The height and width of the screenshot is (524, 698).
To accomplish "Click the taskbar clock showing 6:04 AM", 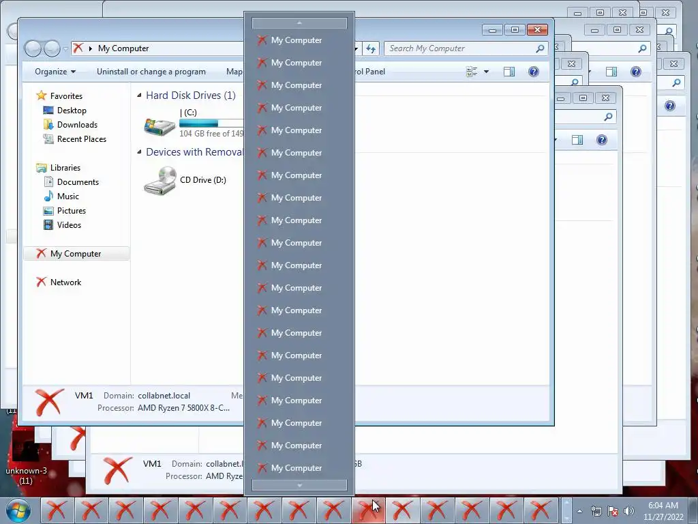I will point(663,511).
